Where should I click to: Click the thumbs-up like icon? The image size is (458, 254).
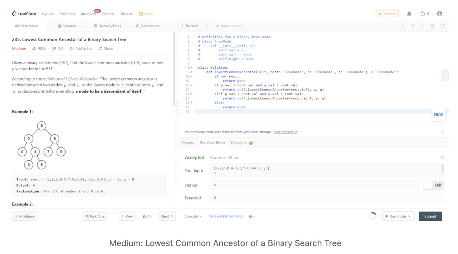pos(35,49)
